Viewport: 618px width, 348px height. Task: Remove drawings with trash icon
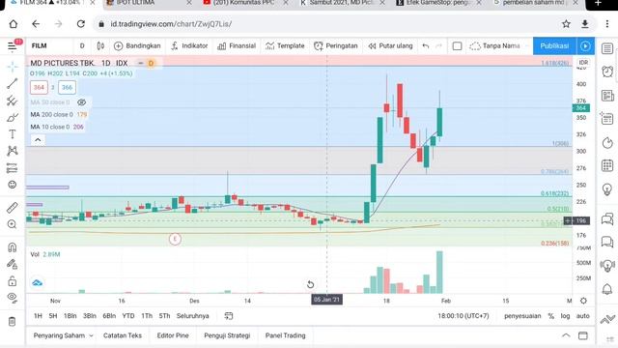coord(13,322)
